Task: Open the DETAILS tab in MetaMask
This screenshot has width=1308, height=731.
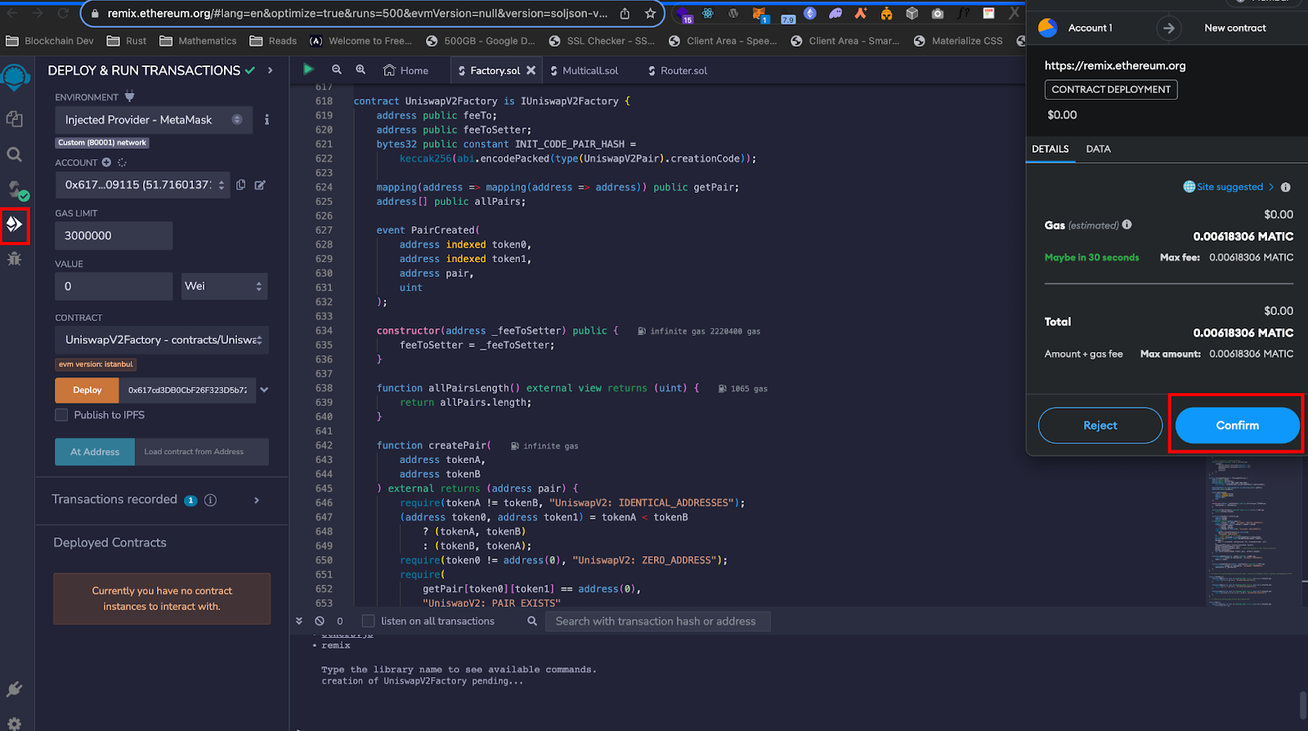Action: click(1050, 149)
